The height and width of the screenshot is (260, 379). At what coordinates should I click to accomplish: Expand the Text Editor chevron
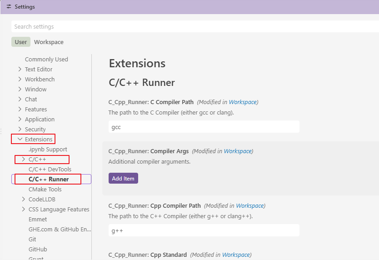[x=20, y=69]
